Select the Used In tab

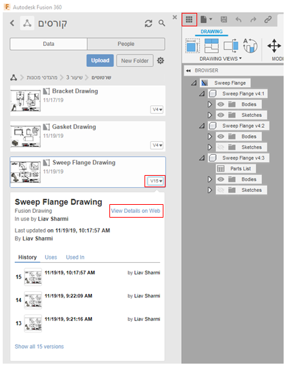point(75,258)
